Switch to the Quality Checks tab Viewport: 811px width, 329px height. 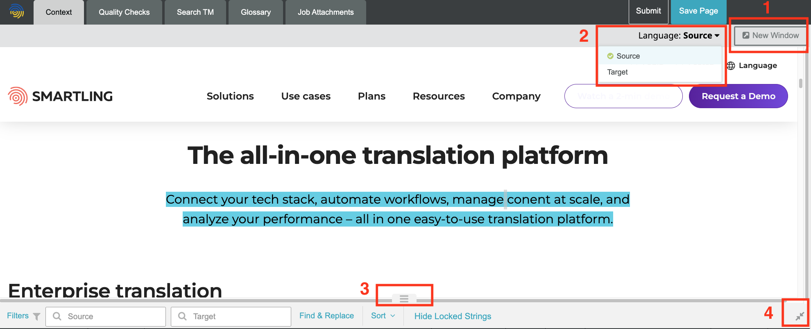coord(124,12)
